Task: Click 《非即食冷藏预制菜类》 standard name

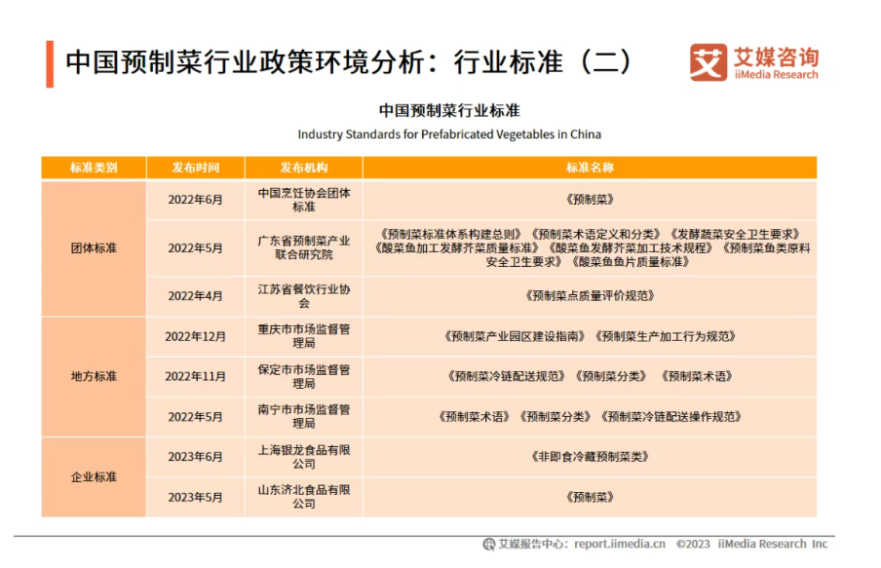Action: (x=590, y=457)
